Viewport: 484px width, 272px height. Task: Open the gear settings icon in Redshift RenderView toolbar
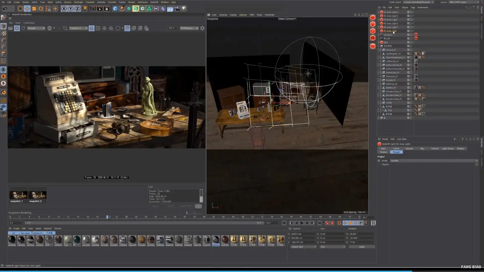202,28
